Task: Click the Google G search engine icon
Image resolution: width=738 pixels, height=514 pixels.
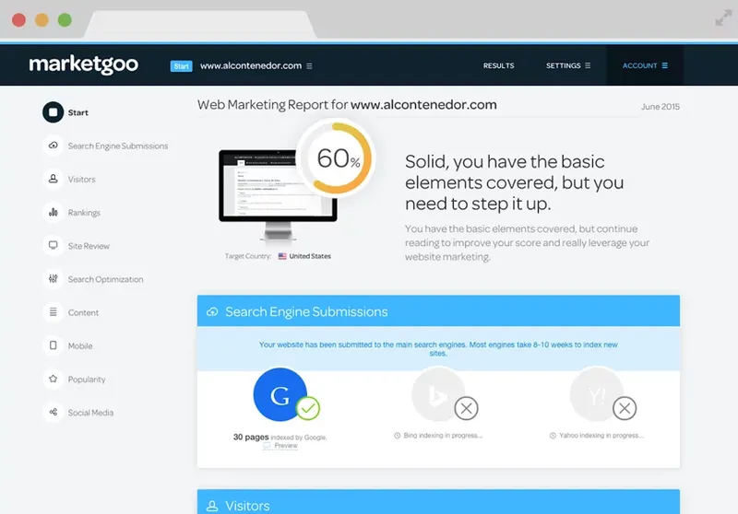Action: (280, 394)
